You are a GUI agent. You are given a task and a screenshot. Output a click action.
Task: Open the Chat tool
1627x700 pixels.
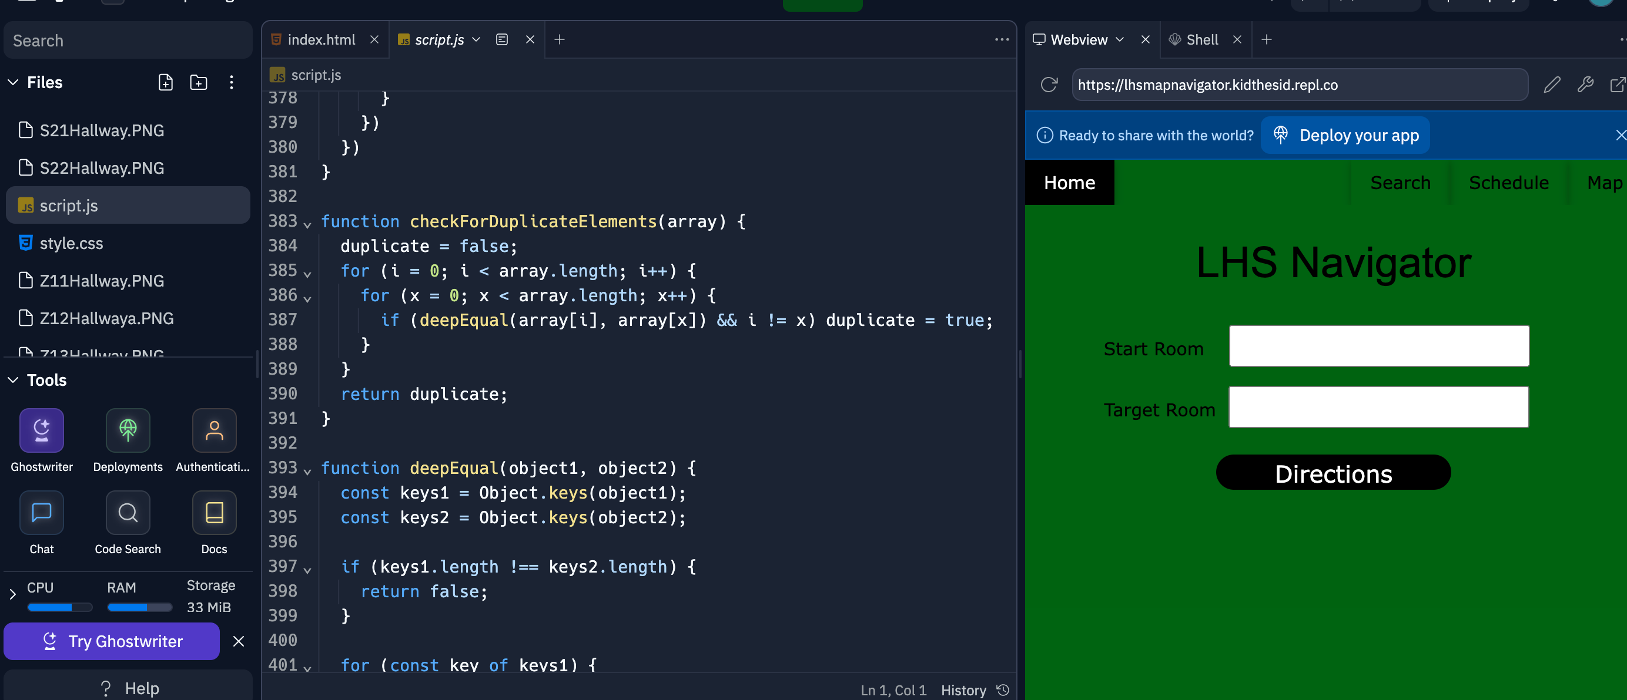pyautogui.click(x=42, y=513)
